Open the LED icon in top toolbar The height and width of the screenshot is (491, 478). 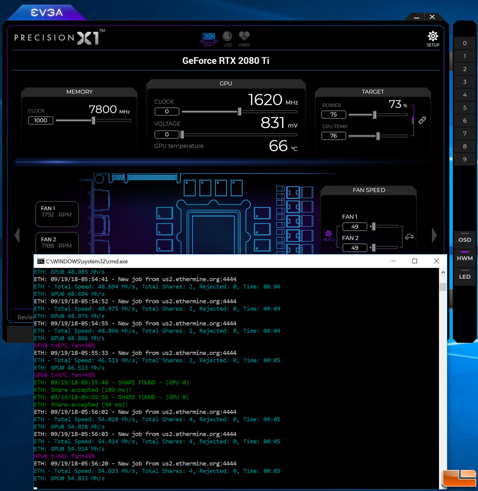click(227, 39)
